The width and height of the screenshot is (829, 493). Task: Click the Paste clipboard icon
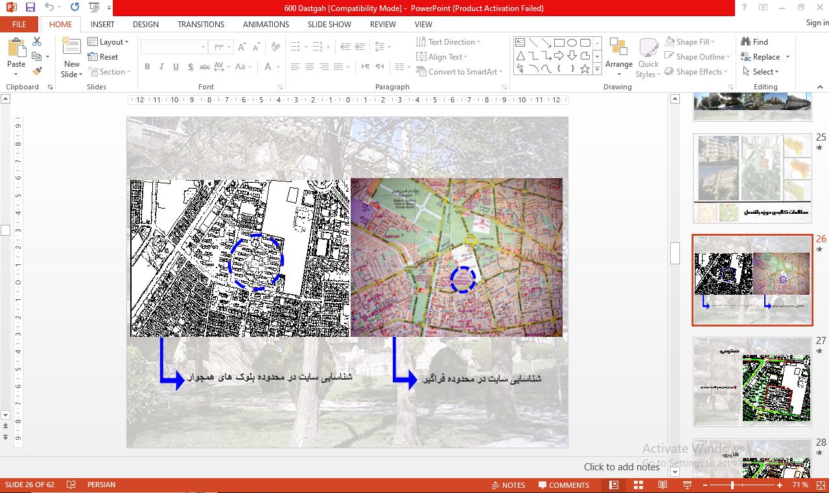16,49
